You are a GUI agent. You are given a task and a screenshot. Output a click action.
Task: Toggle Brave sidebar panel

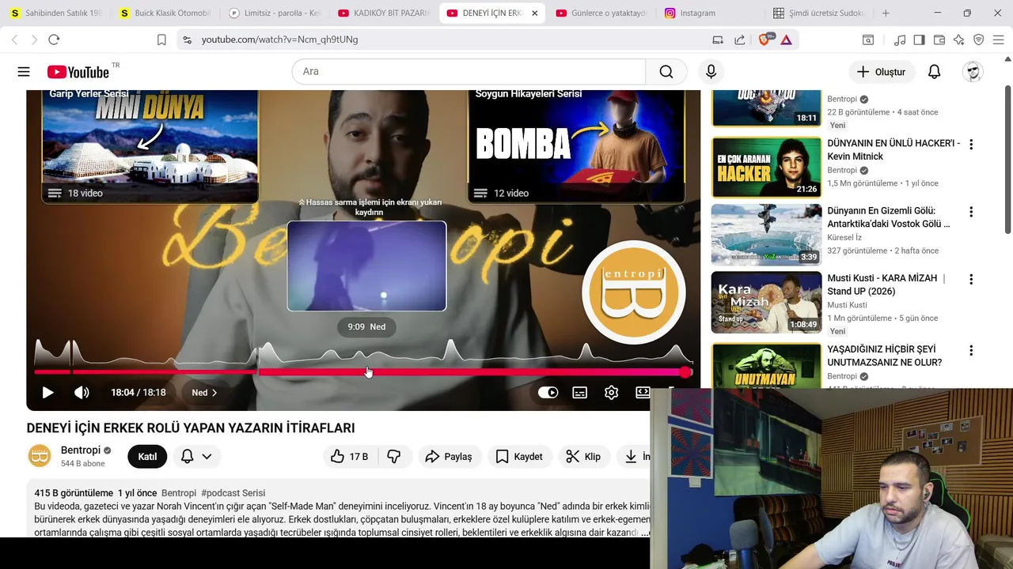(919, 40)
